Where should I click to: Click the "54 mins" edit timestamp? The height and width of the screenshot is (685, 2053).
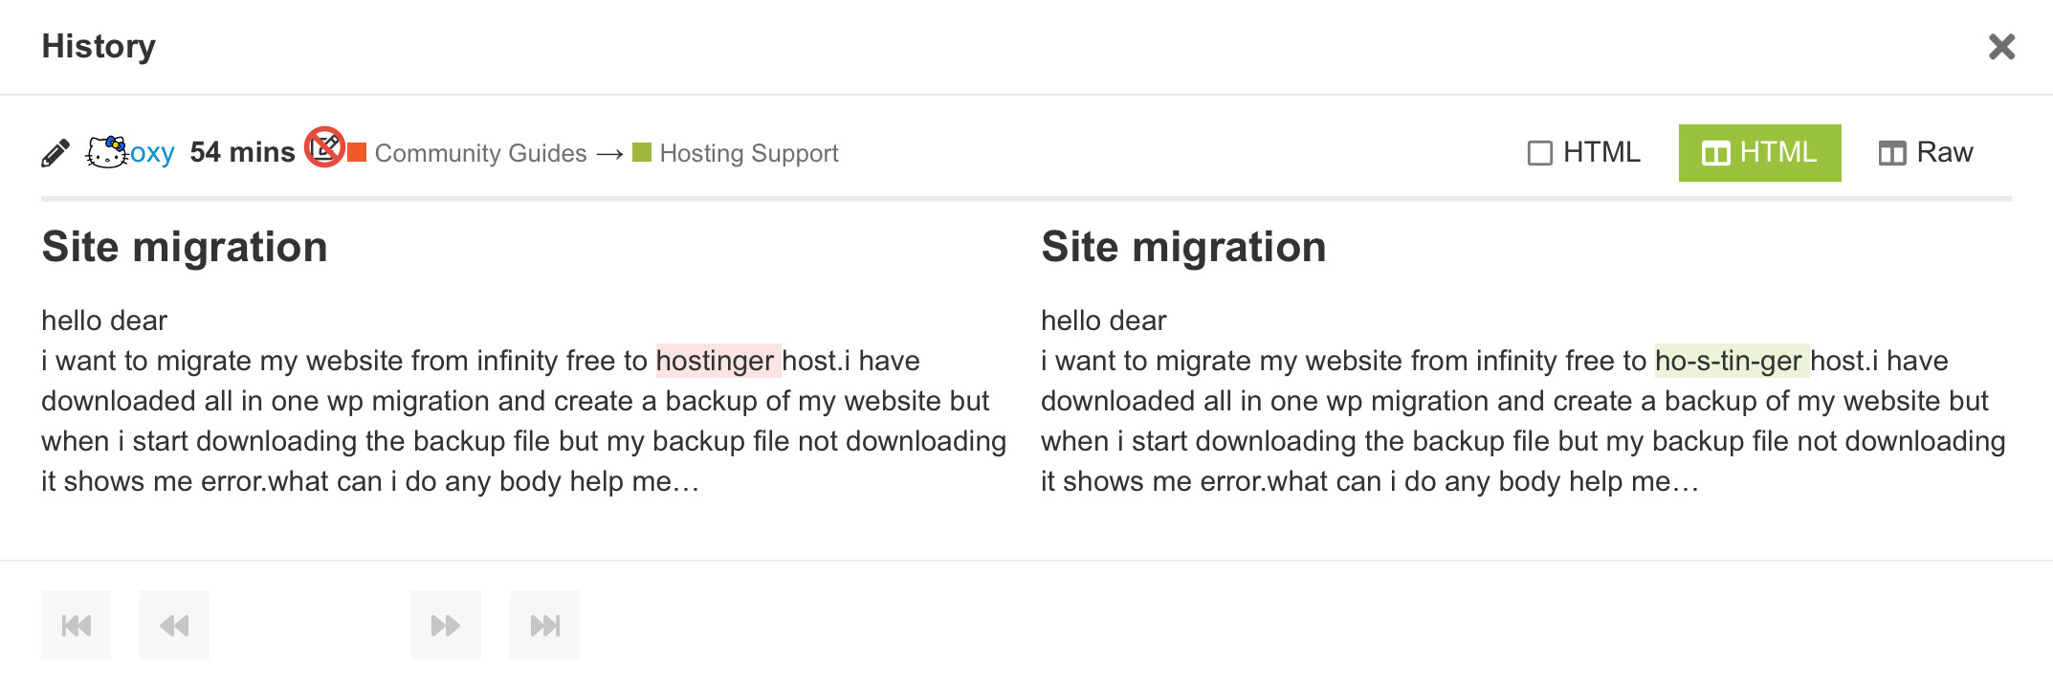point(242,153)
